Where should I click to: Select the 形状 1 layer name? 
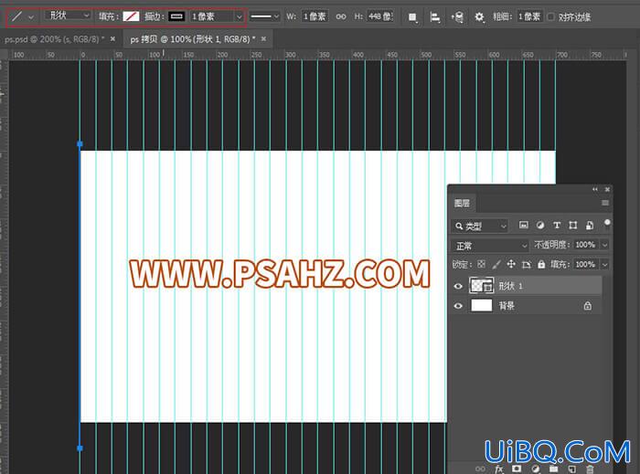pyautogui.click(x=510, y=286)
